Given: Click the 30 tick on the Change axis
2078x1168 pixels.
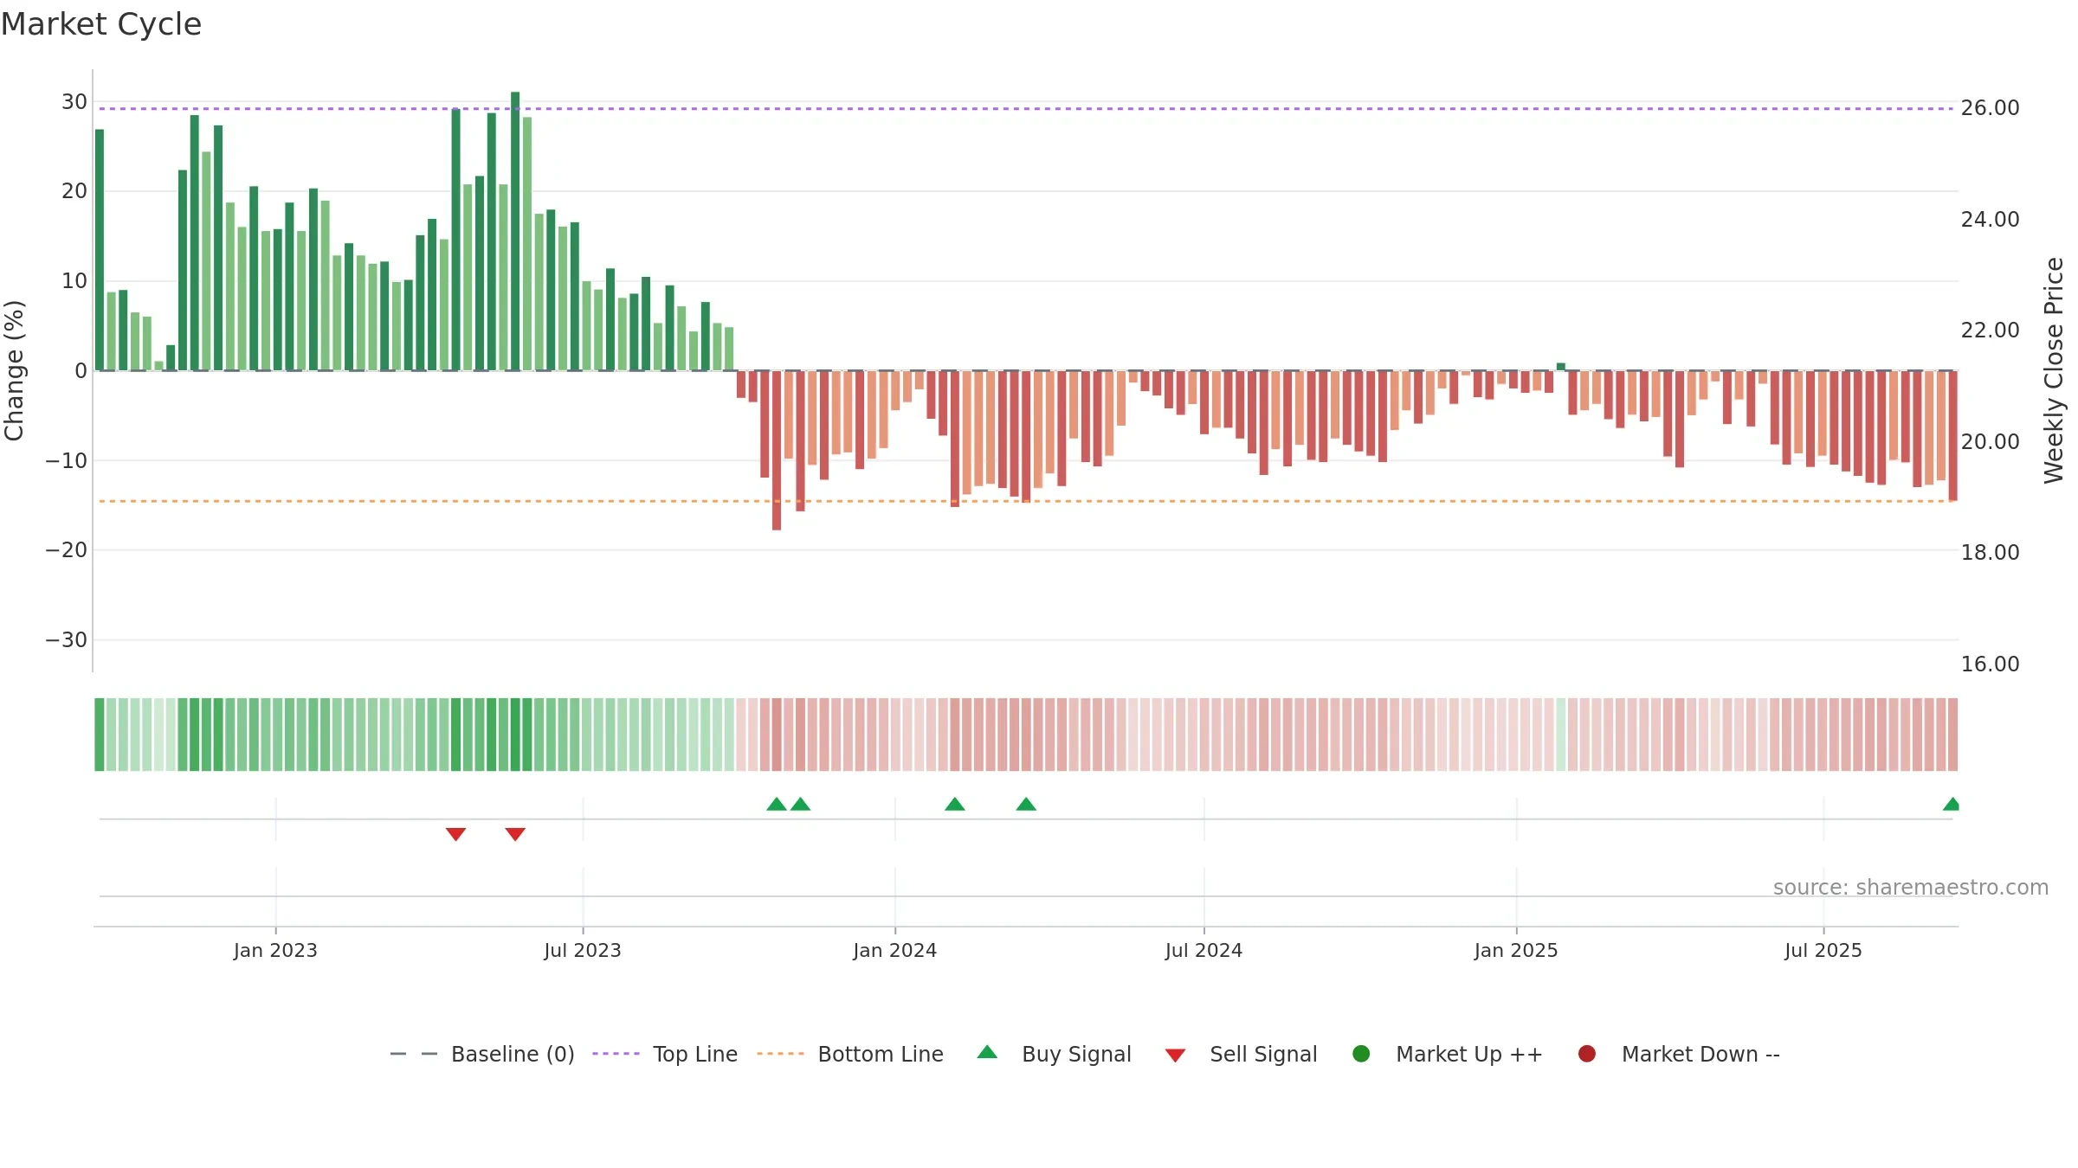Looking at the screenshot, I should (x=74, y=102).
